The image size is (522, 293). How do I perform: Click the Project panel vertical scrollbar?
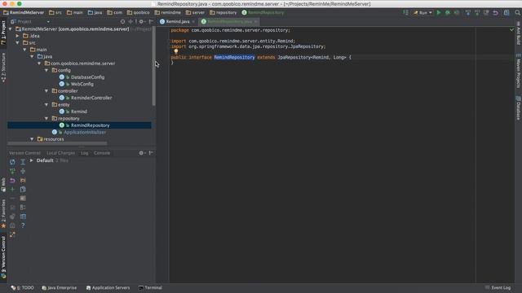(x=153, y=67)
